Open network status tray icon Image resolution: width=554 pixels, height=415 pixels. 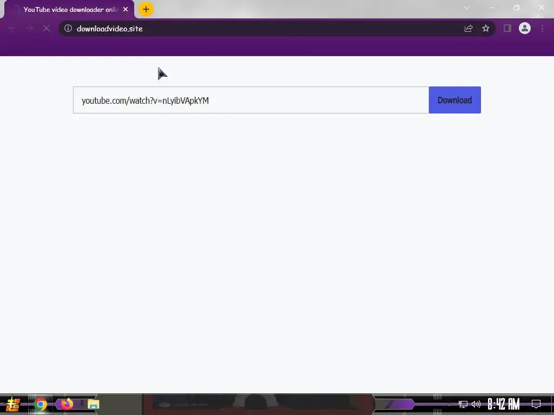point(463,404)
